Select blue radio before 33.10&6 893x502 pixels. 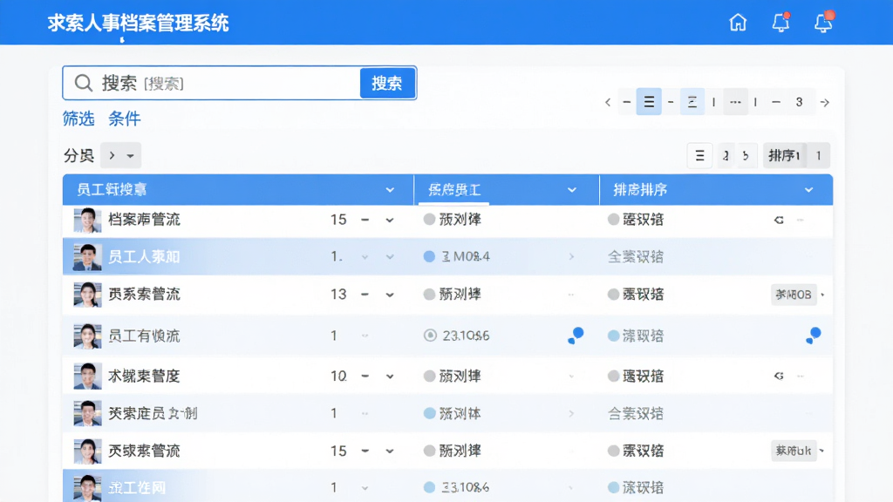coord(429,487)
